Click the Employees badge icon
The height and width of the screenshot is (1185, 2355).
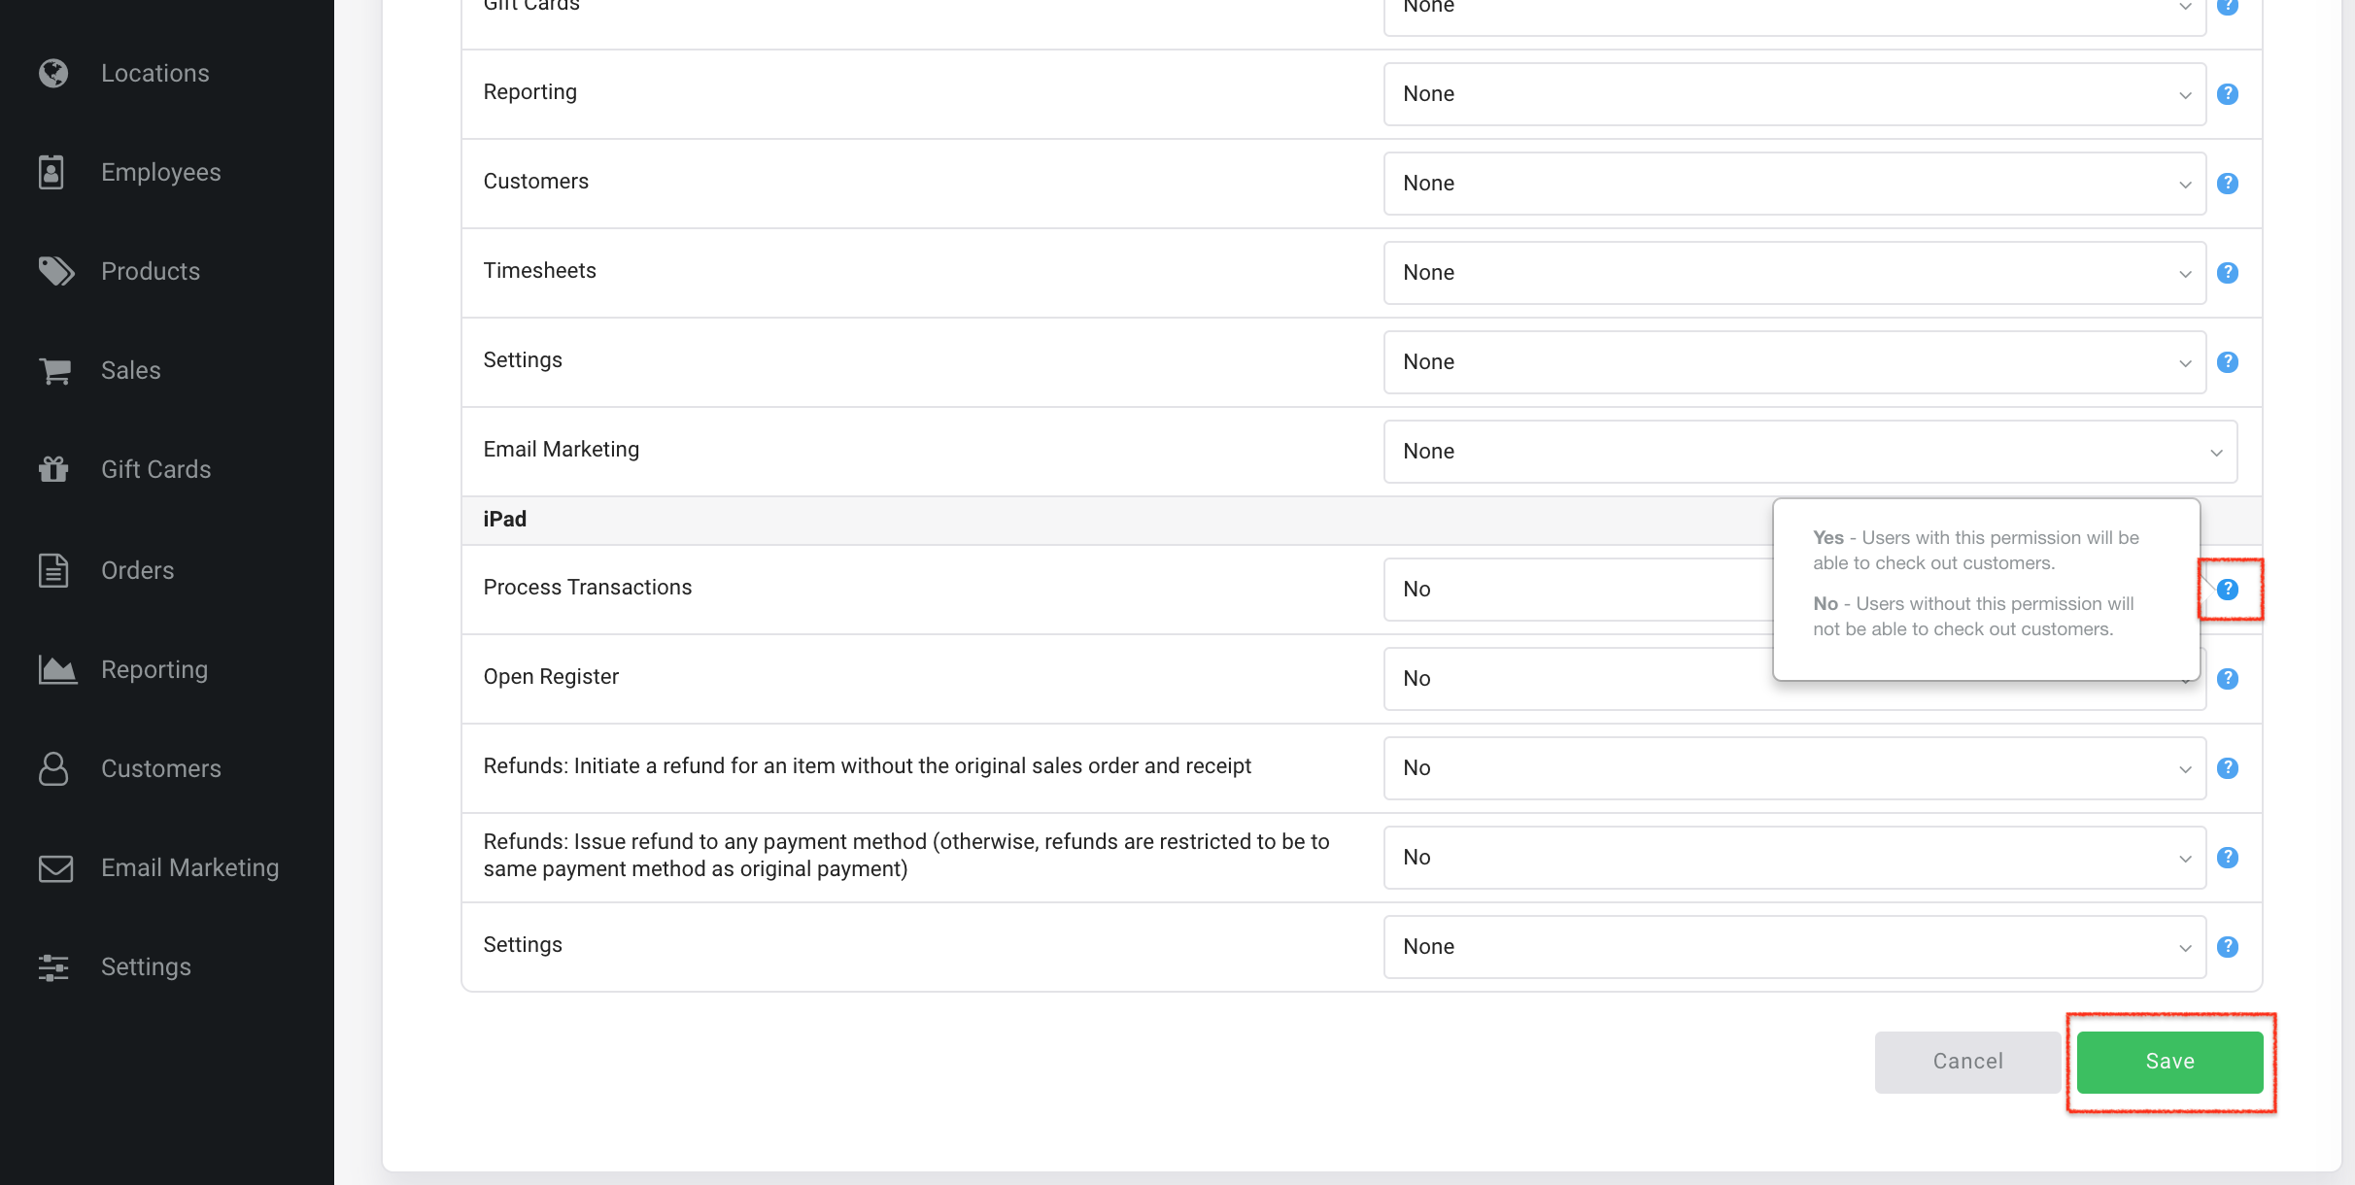tap(51, 172)
